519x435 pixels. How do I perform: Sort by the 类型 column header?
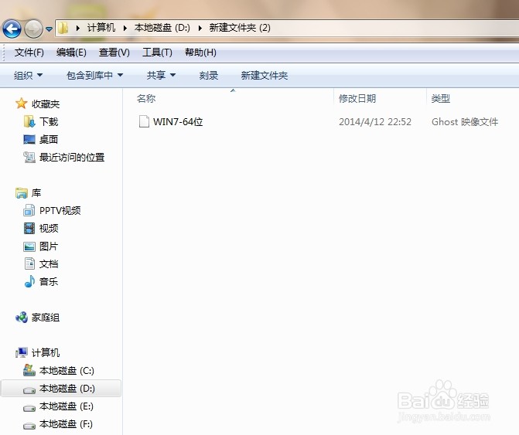(441, 98)
